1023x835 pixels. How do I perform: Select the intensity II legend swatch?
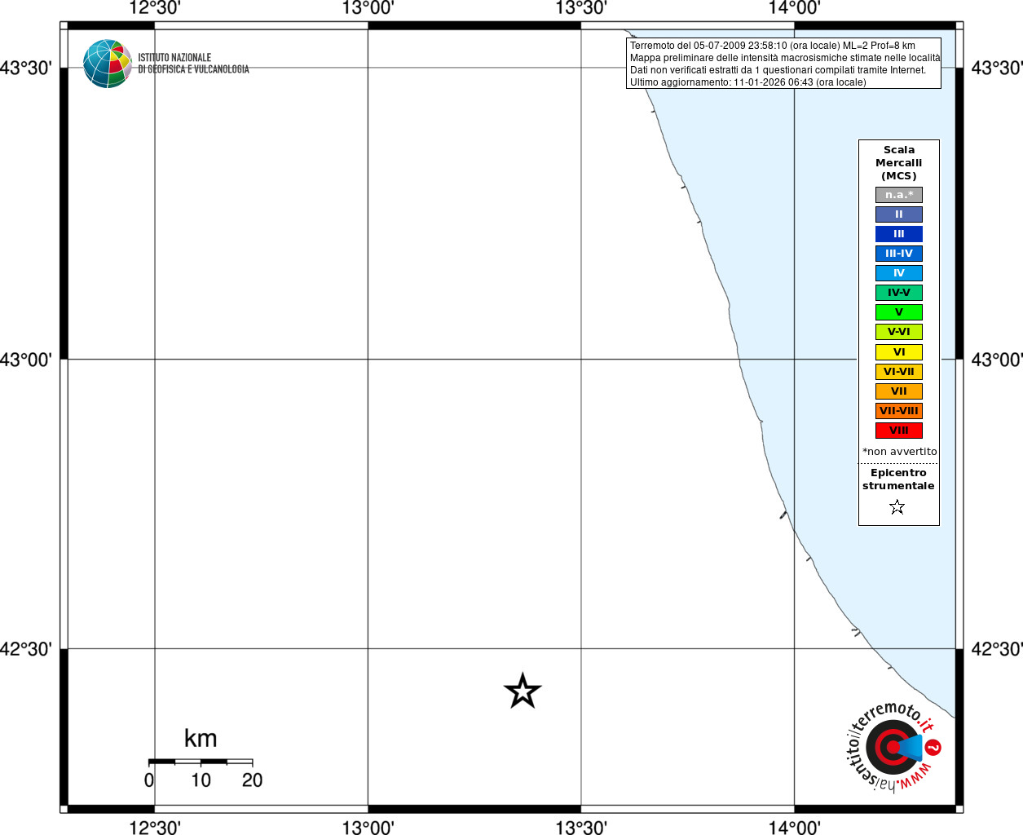[x=899, y=214]
